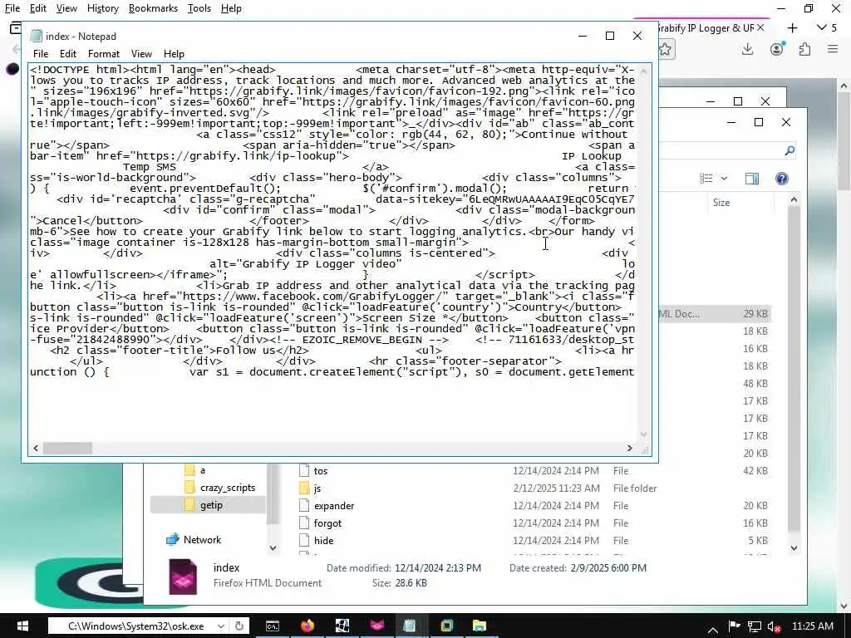Open the teal square app on taskbar

(x=446, y=626)
